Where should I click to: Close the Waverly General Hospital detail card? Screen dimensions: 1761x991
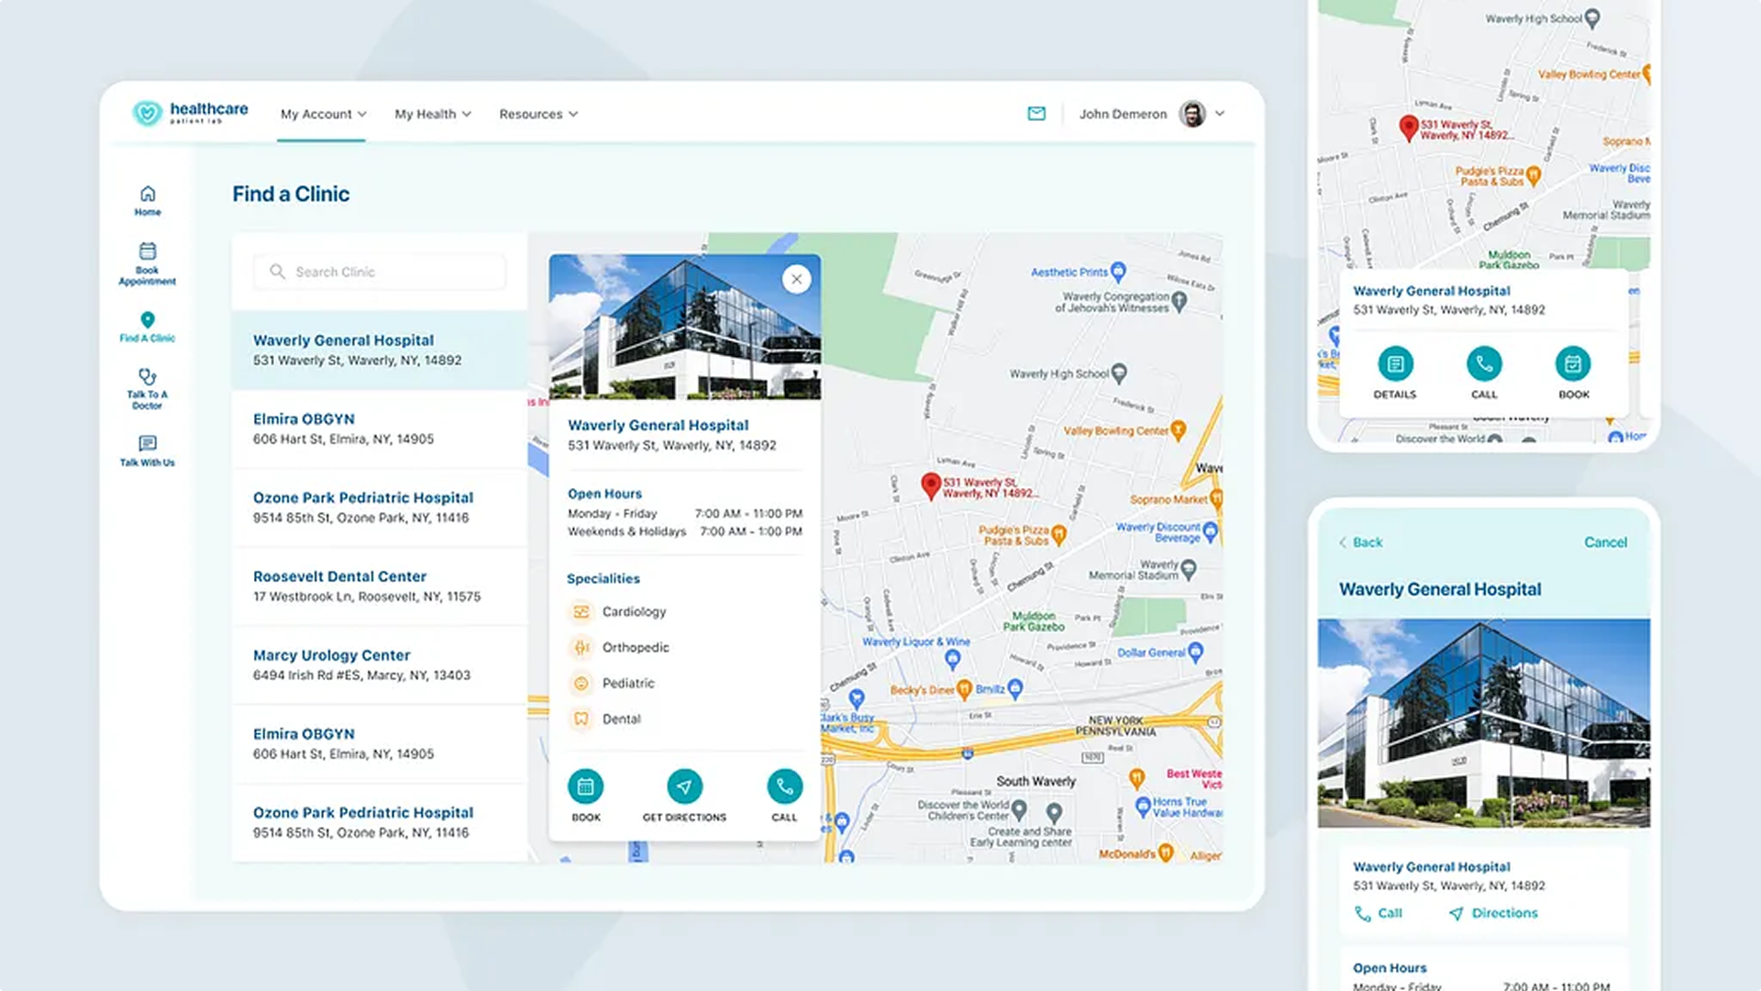796,279
